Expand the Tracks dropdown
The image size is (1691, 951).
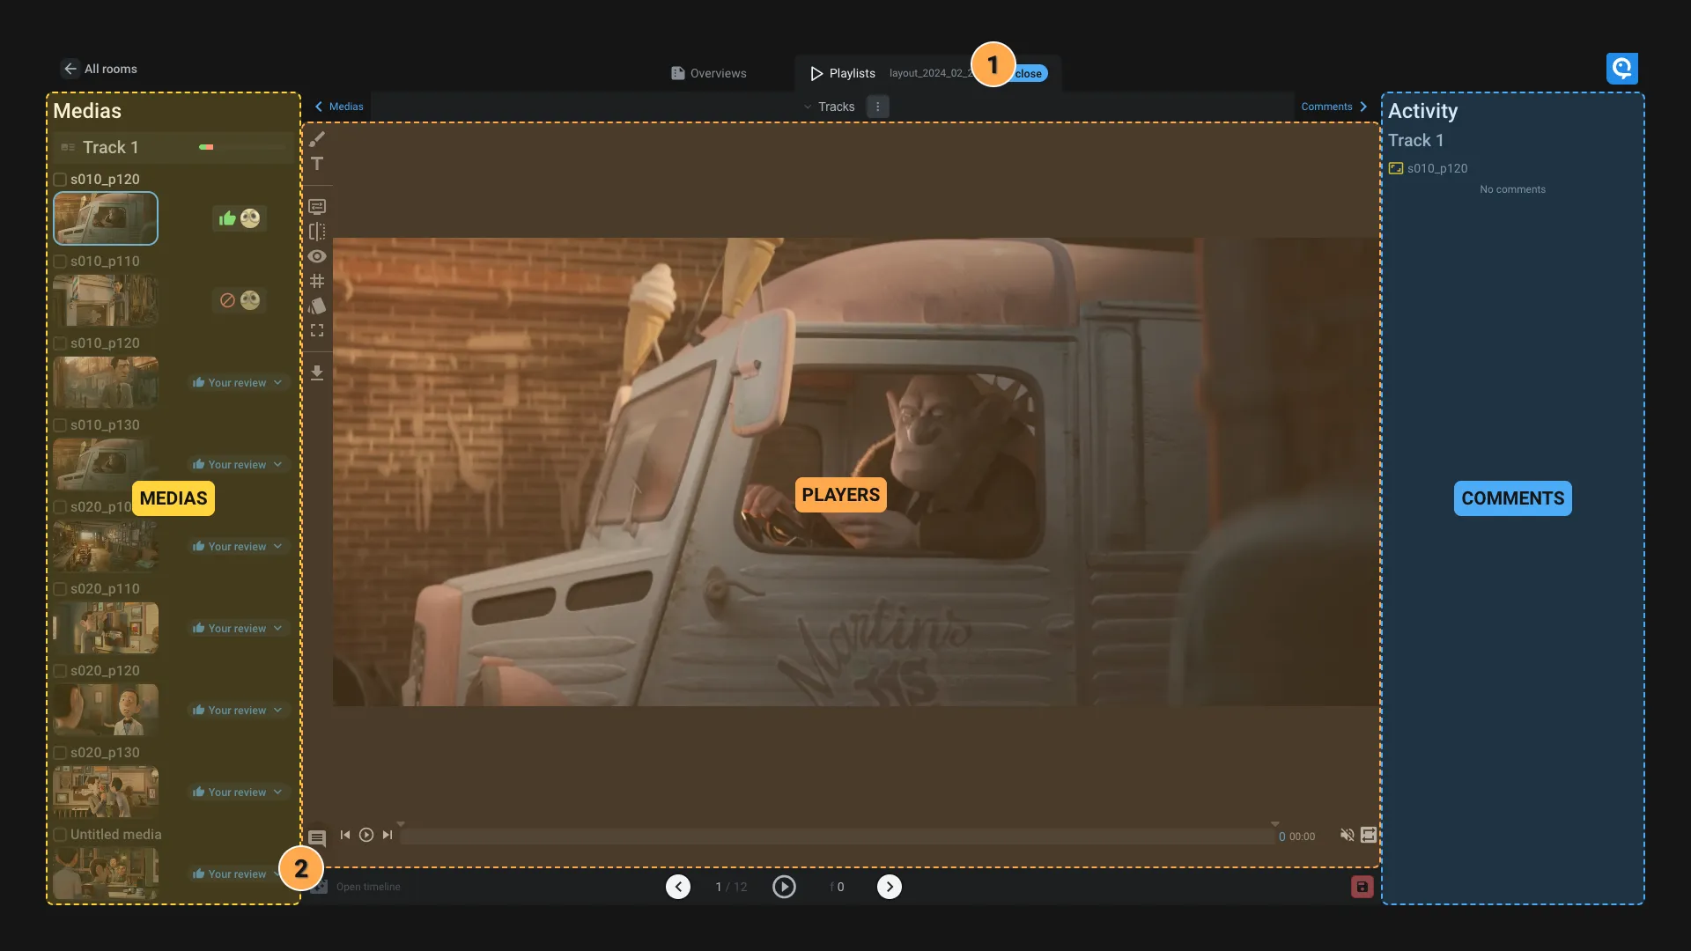829,107
